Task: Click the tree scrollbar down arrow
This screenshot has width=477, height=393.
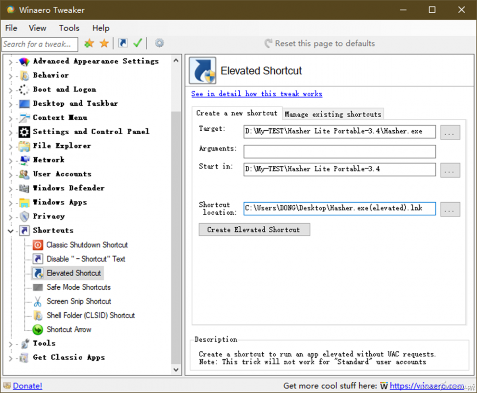Action: pyautogui.click(x=176, y=370)
